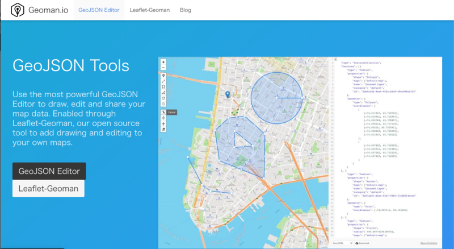Screen dimensions: 454x249
Task: Toggle the Edit Layers tool
Action: pyautogui.click(x=163, y=112)
